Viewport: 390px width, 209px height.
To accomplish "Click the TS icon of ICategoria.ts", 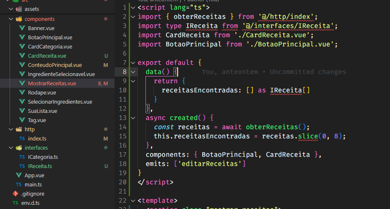I will [22, 157].
